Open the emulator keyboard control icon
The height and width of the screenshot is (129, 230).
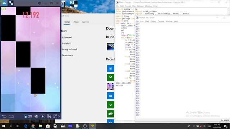pos(30,116)
